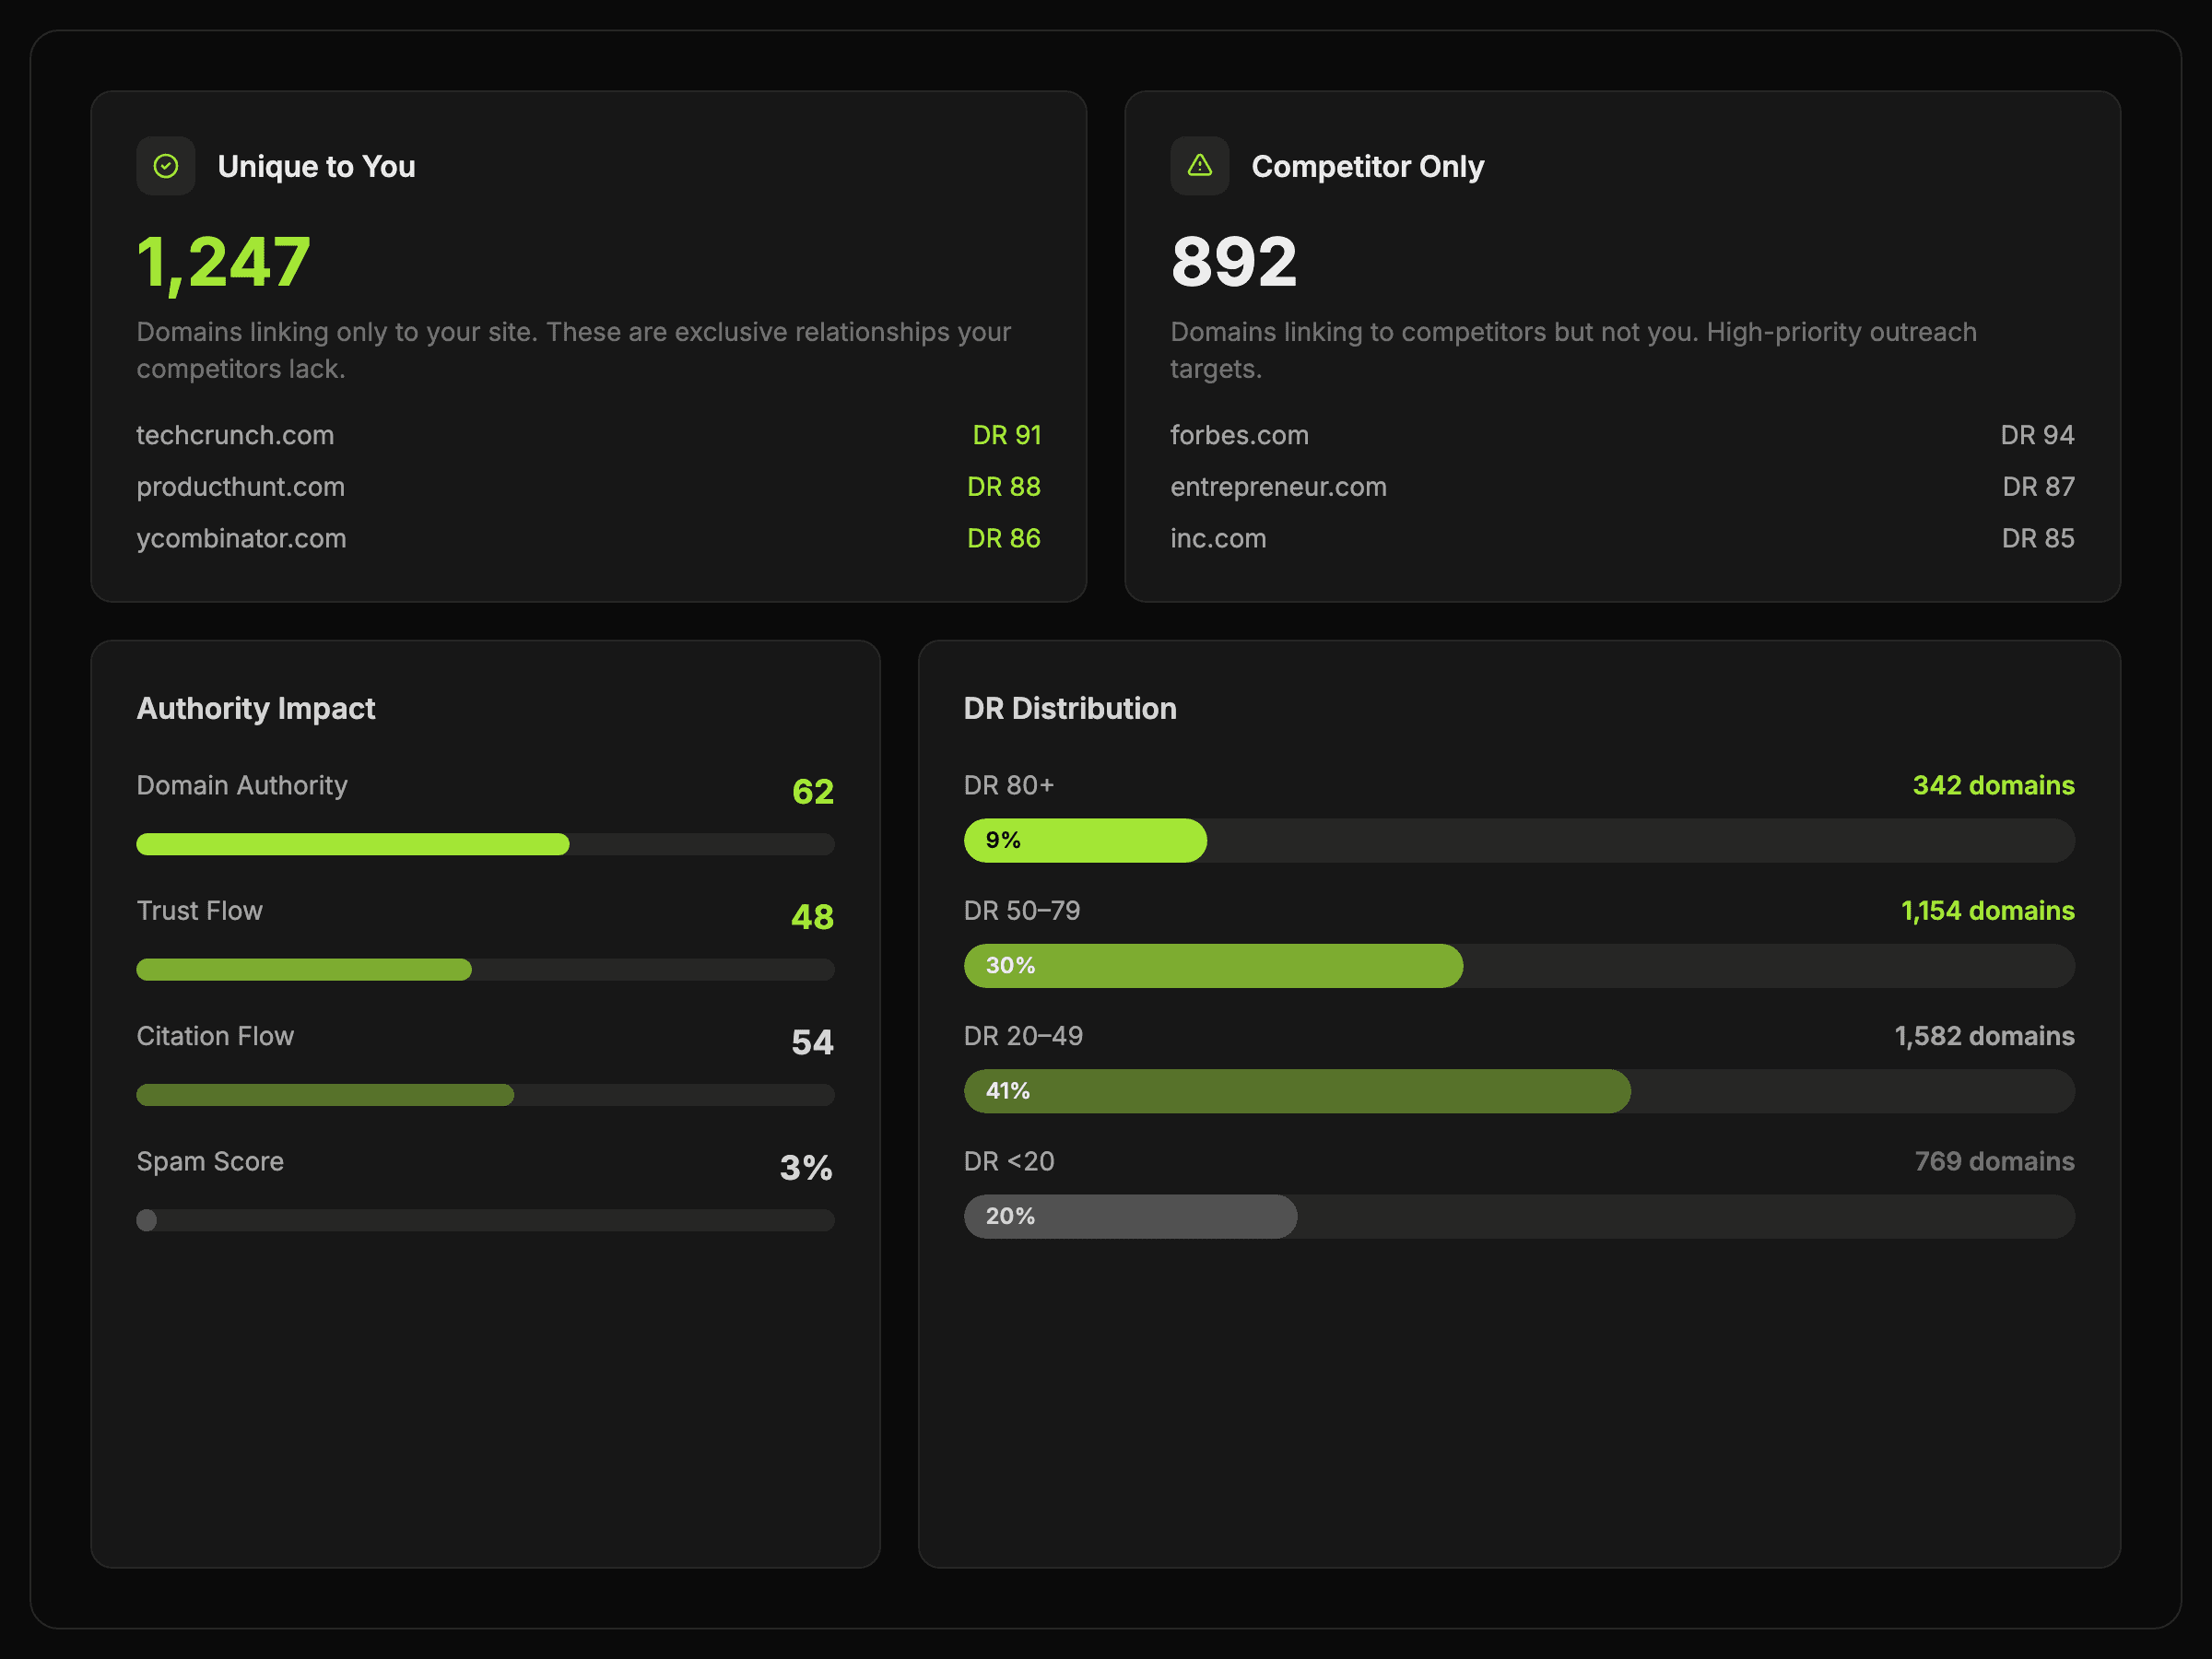Click the Domain Authority progress bar
This screenshot has width=2212, height=1659.
[x=353, y=844]
